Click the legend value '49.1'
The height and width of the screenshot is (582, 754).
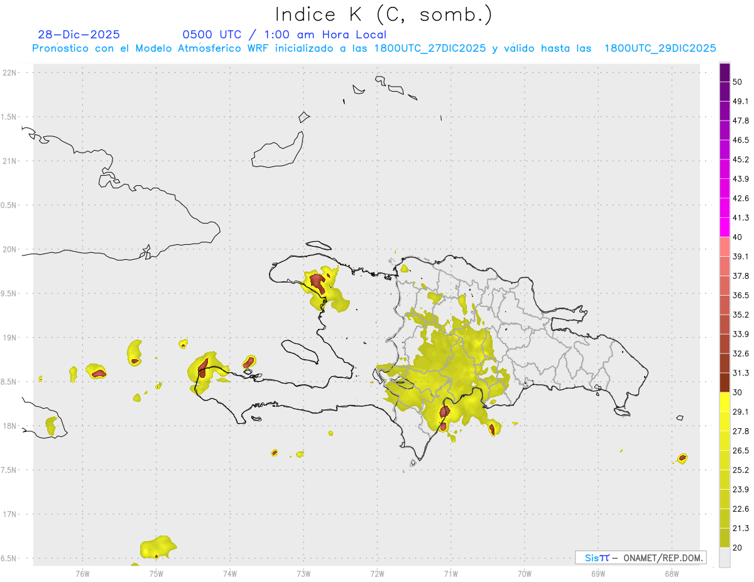coord(741,101)
